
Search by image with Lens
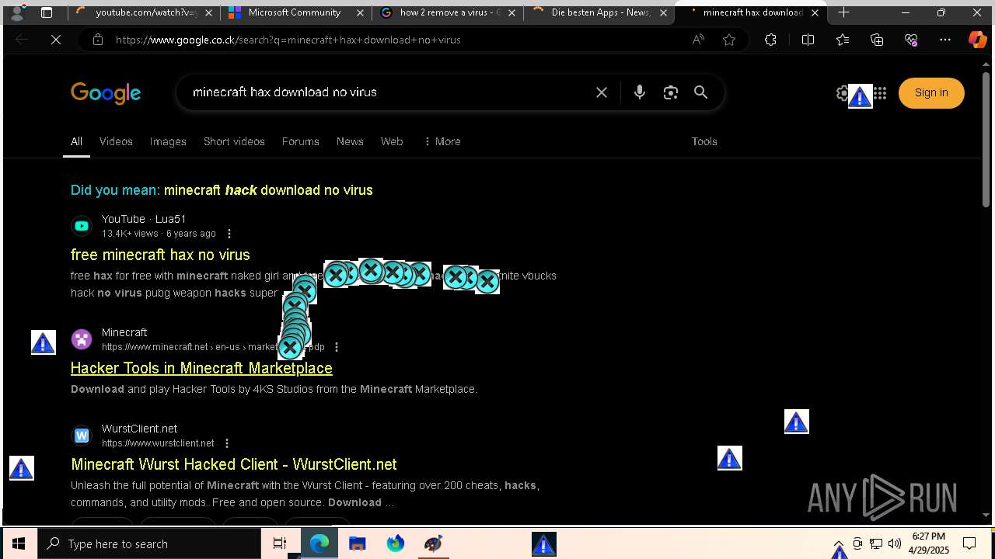pyautogui.click(x=670, y=92)
